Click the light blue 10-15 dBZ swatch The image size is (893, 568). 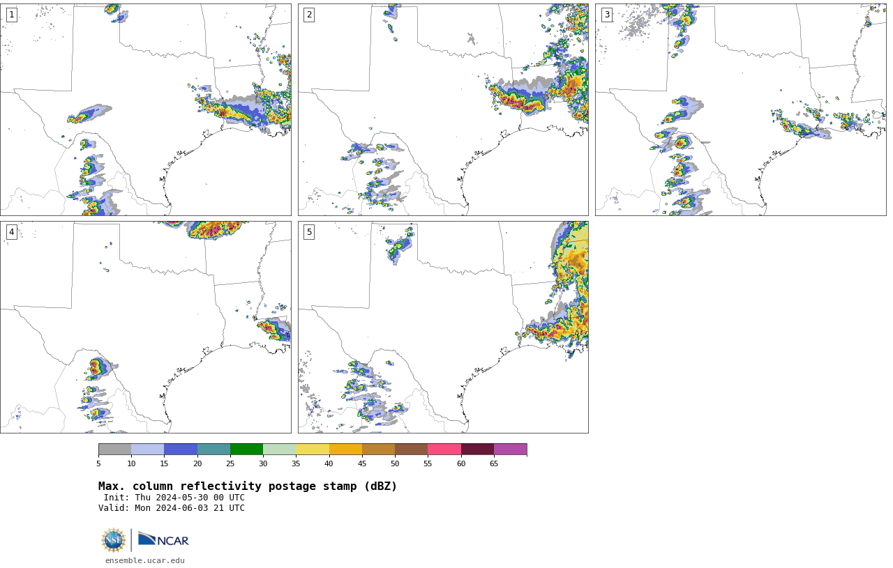click(x=147, y=450)
